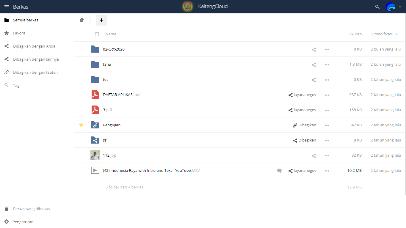Click the comment bubble on MKV file
406x228 pixels.
pos(279,171)
